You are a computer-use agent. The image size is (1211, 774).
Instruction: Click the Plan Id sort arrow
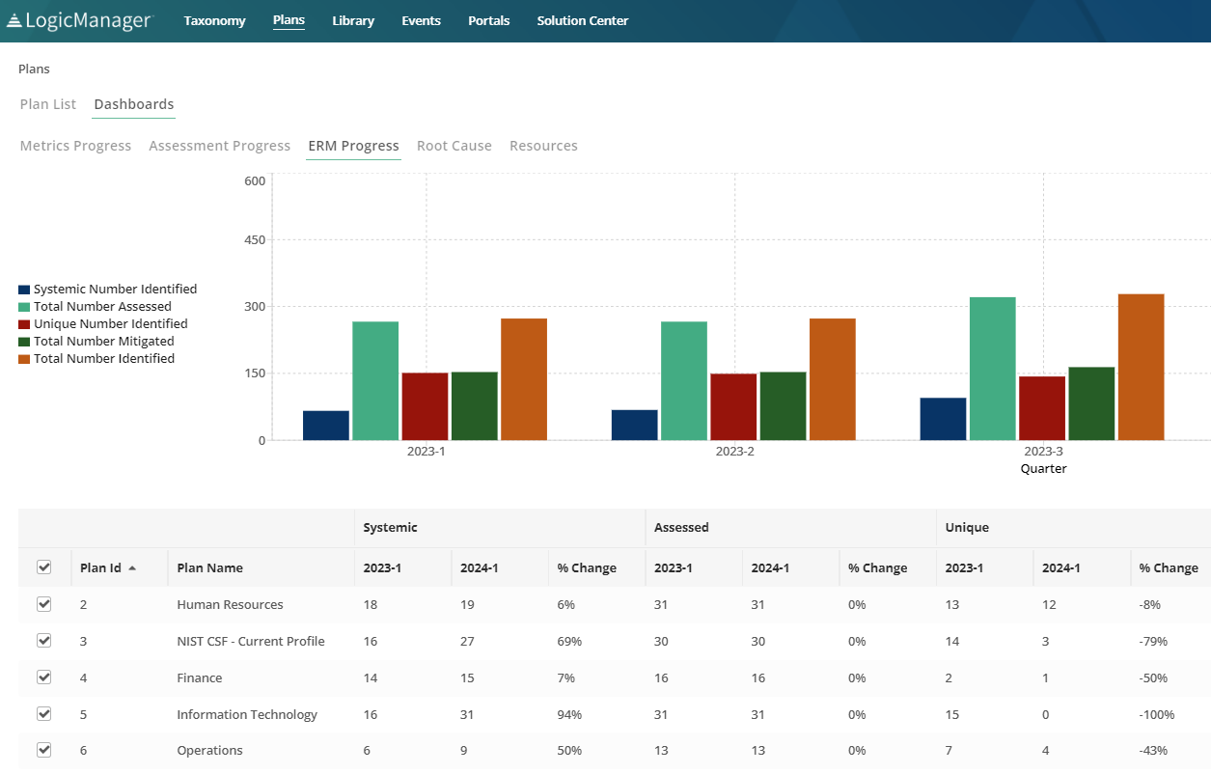[132, 568]
